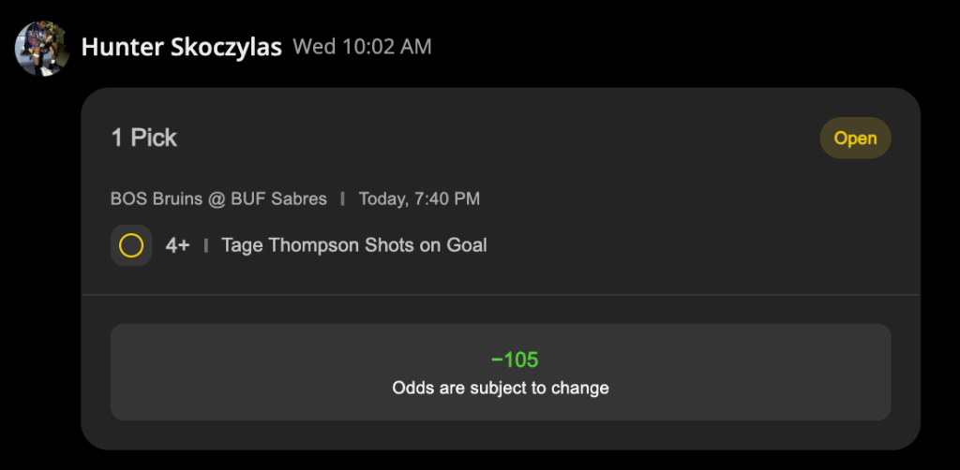Open Hunter Skoczylas's profile avatar
This screenshot has width=960, height=470.
point(42,49)
